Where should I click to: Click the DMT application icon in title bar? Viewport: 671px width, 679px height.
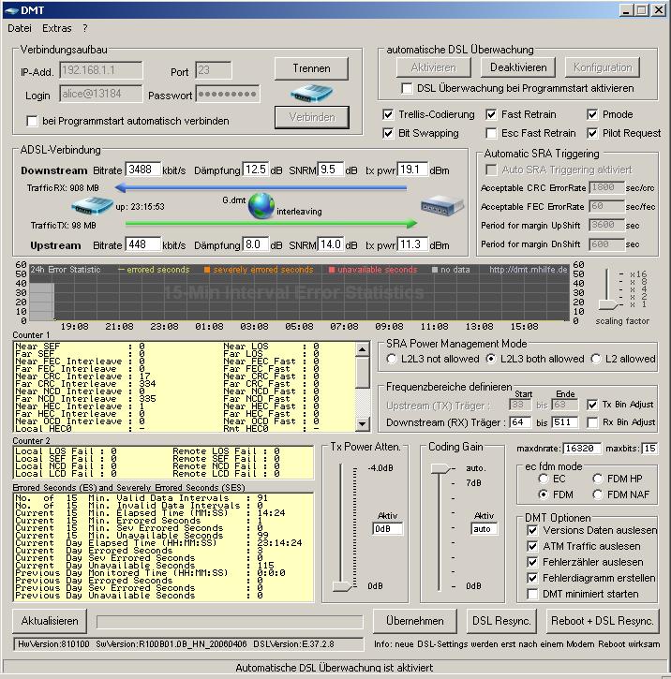[x=12, y=9]
